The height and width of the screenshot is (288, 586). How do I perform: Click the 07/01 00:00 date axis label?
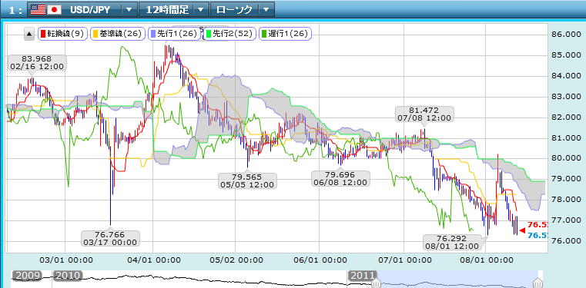tap(404, 260)
